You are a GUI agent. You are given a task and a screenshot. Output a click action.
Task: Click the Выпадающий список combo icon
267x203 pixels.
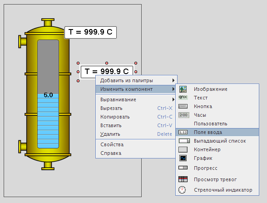(x=184, y=141)
